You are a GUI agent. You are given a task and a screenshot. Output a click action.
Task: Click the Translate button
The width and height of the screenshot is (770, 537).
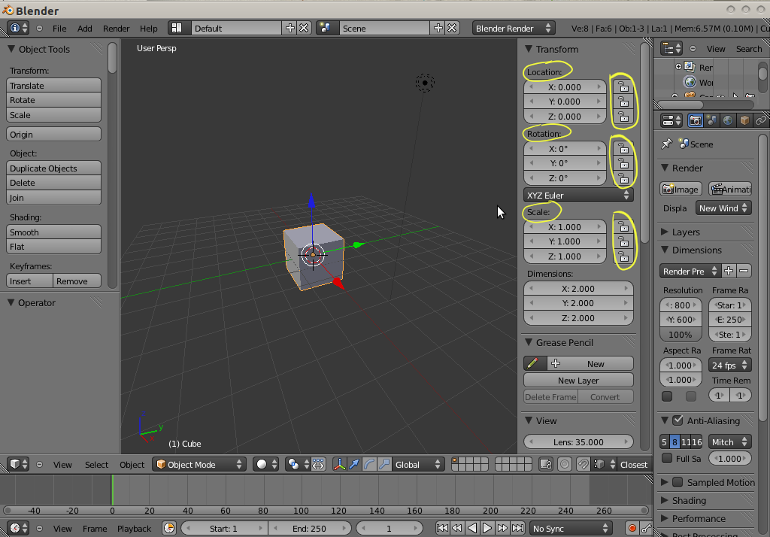[53, 86]
